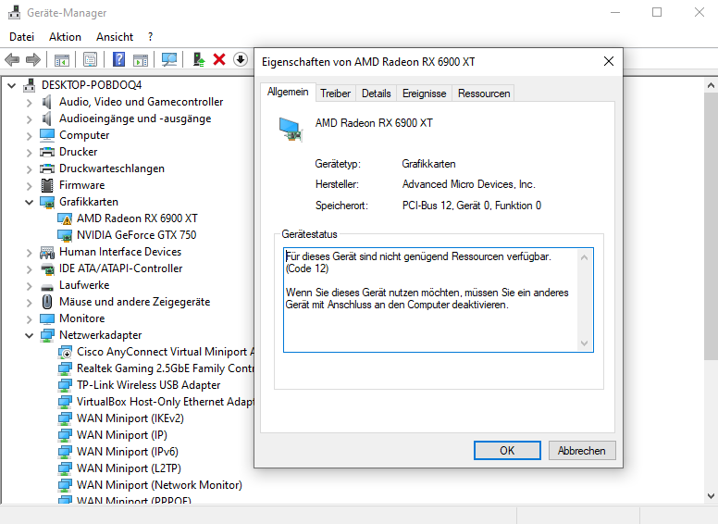
Task: Select VirtualBox Host-Only Ethernet Adapter
Action: (165, 402)
